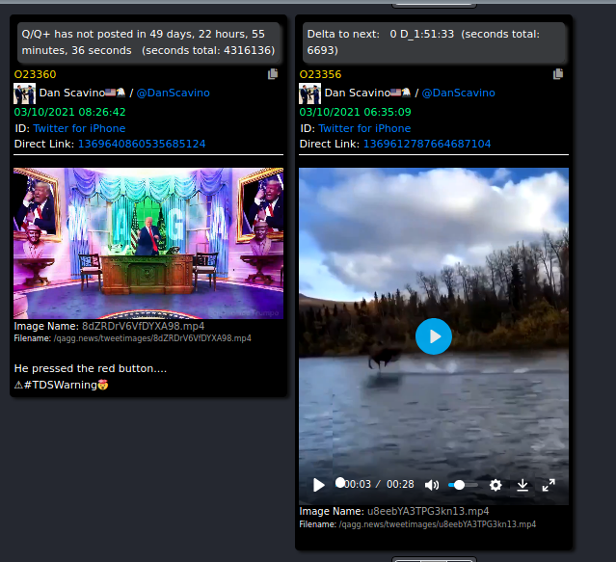Viewport: 616px width, 562px height.
Task: Adjust the video volume slider
Action: click(x=463, y=485)
